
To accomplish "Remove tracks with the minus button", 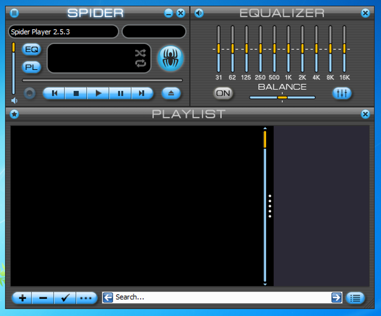I will 43,298.
